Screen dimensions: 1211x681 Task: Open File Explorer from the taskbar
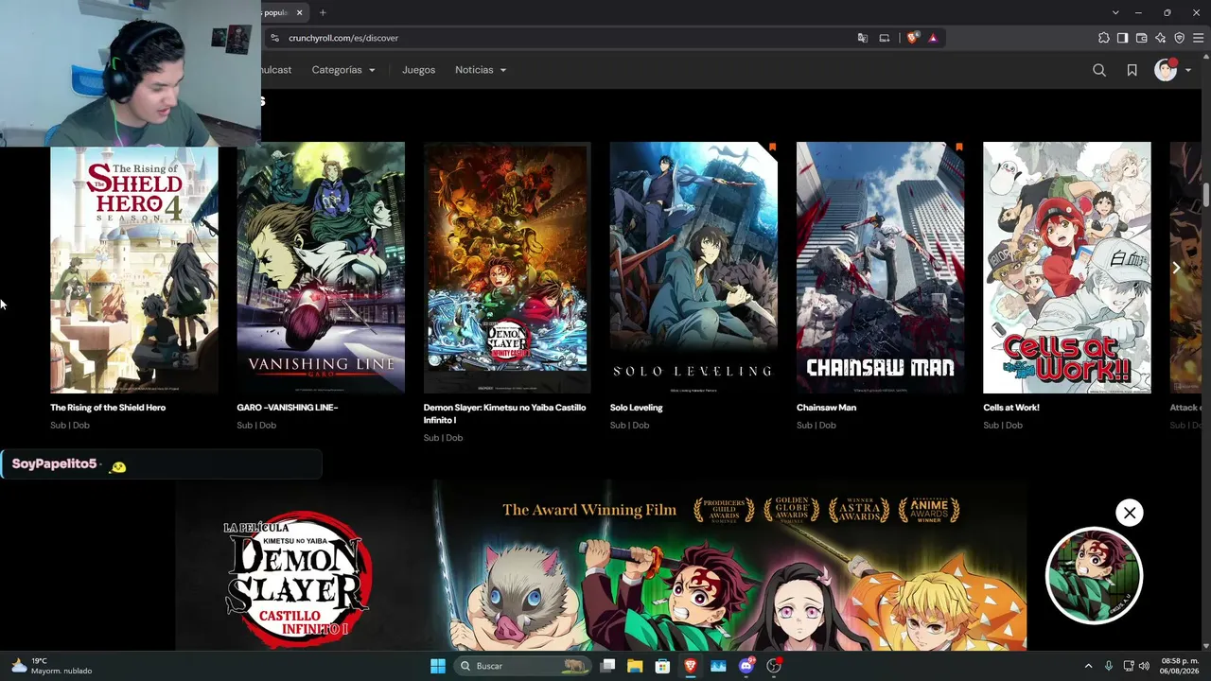point(635,666)
